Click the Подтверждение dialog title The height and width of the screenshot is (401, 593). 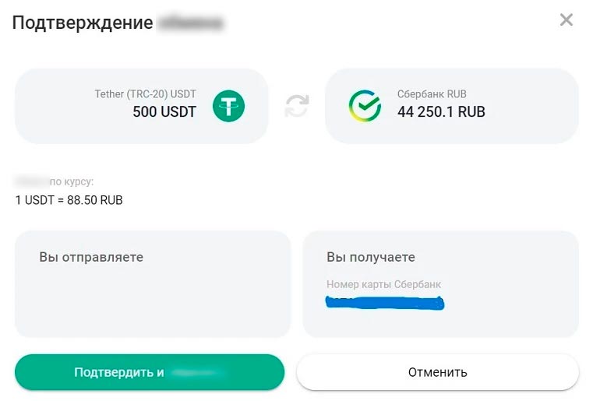(x=82, y=23)
